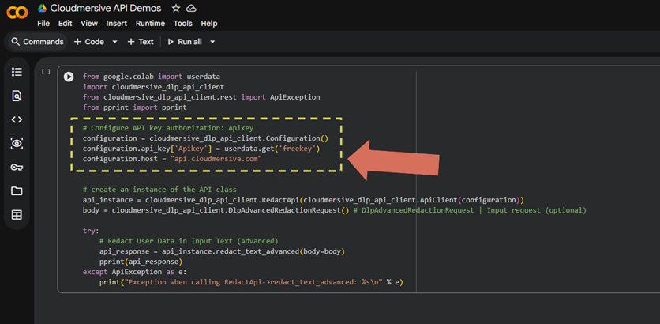Open the find and replace sidebar panel
The image size is (660, 324).
tap(17, 96)
